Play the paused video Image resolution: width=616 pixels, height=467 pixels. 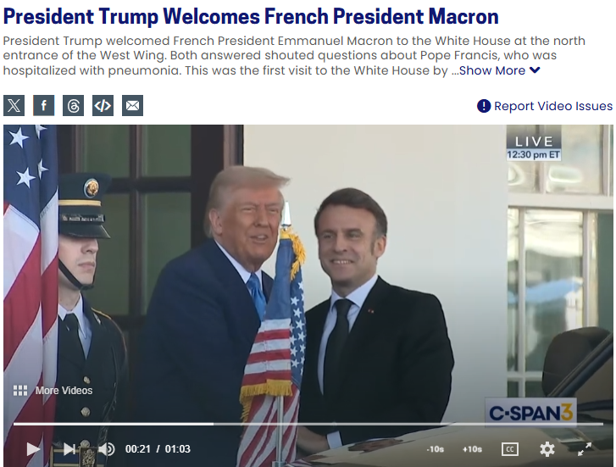[33, 449]
